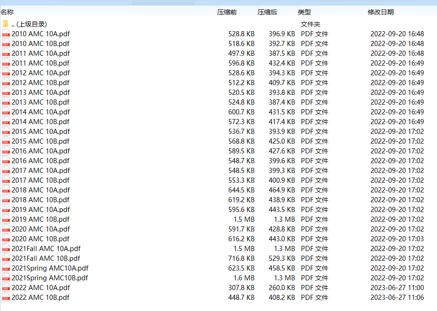The image size is (437, 311).
Task: Pick the 2013 AMC 10A.pdf file icon
Action: pos(6,92)
